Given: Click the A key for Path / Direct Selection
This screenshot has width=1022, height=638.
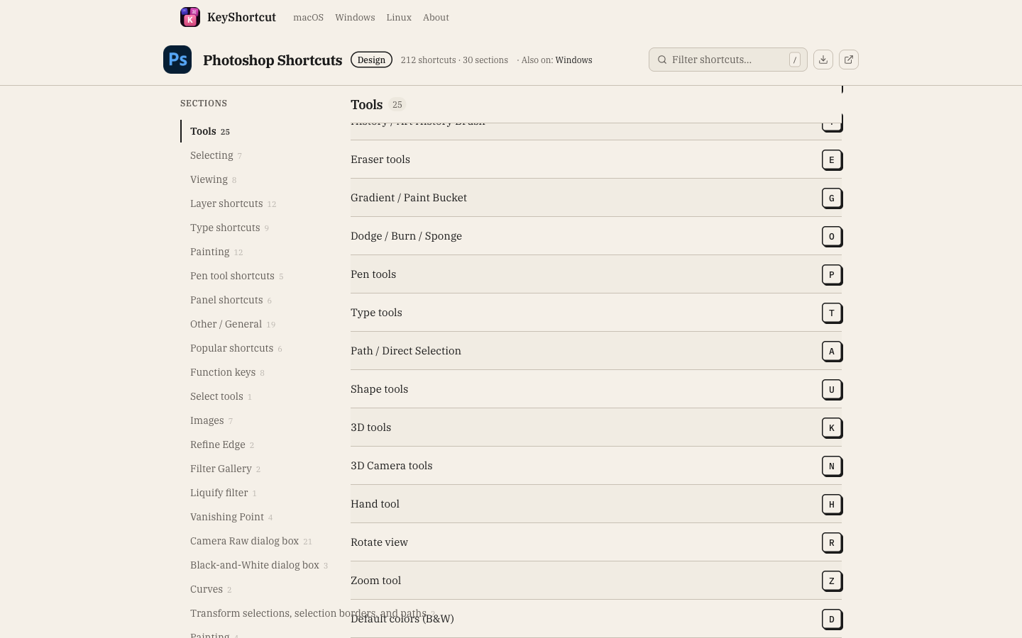Looking at the screenshot, I should pyautogui.click(x=832, y=351).
